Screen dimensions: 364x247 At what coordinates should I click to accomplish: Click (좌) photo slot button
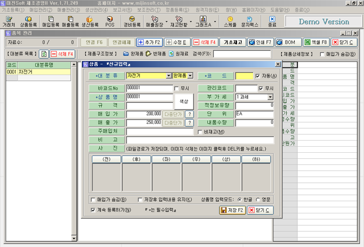coord(166,159)
